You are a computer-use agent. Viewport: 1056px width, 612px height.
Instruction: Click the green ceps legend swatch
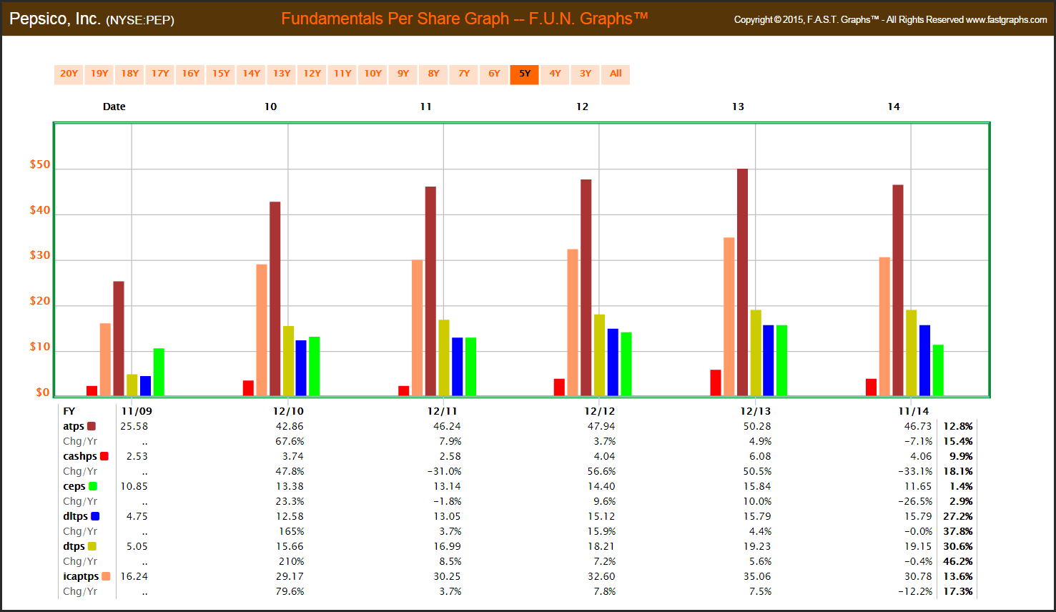click(93, 486)
